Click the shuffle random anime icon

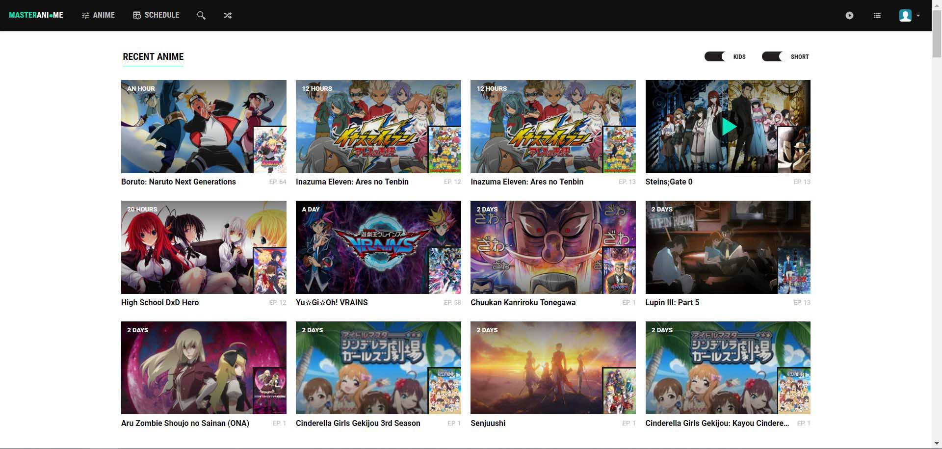[228, 15]
